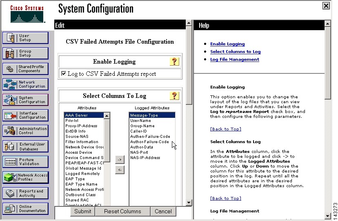Select Message-Type in Logged Attributes
This screenshot has width=338, height=221.
[152, 115]
